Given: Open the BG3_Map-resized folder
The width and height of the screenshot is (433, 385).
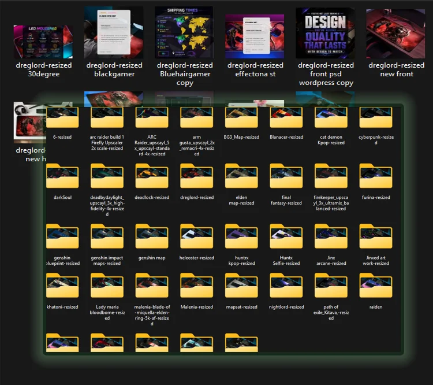Looking at the screenshot, I should tap(241, 117).
